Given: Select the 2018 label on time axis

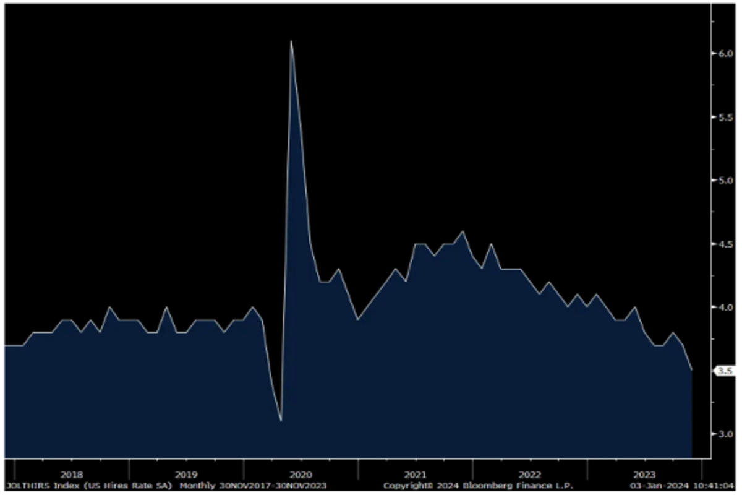Looking at the screenshot, I should pyautogui.click(x=72, y=475).
